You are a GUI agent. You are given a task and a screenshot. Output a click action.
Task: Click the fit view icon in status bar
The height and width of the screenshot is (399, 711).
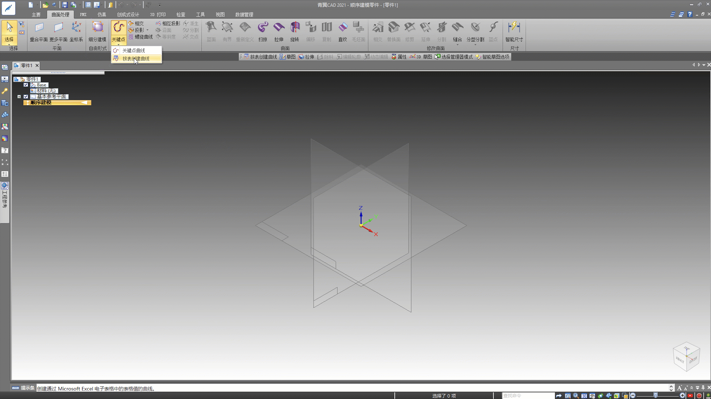tap(584, 396)
